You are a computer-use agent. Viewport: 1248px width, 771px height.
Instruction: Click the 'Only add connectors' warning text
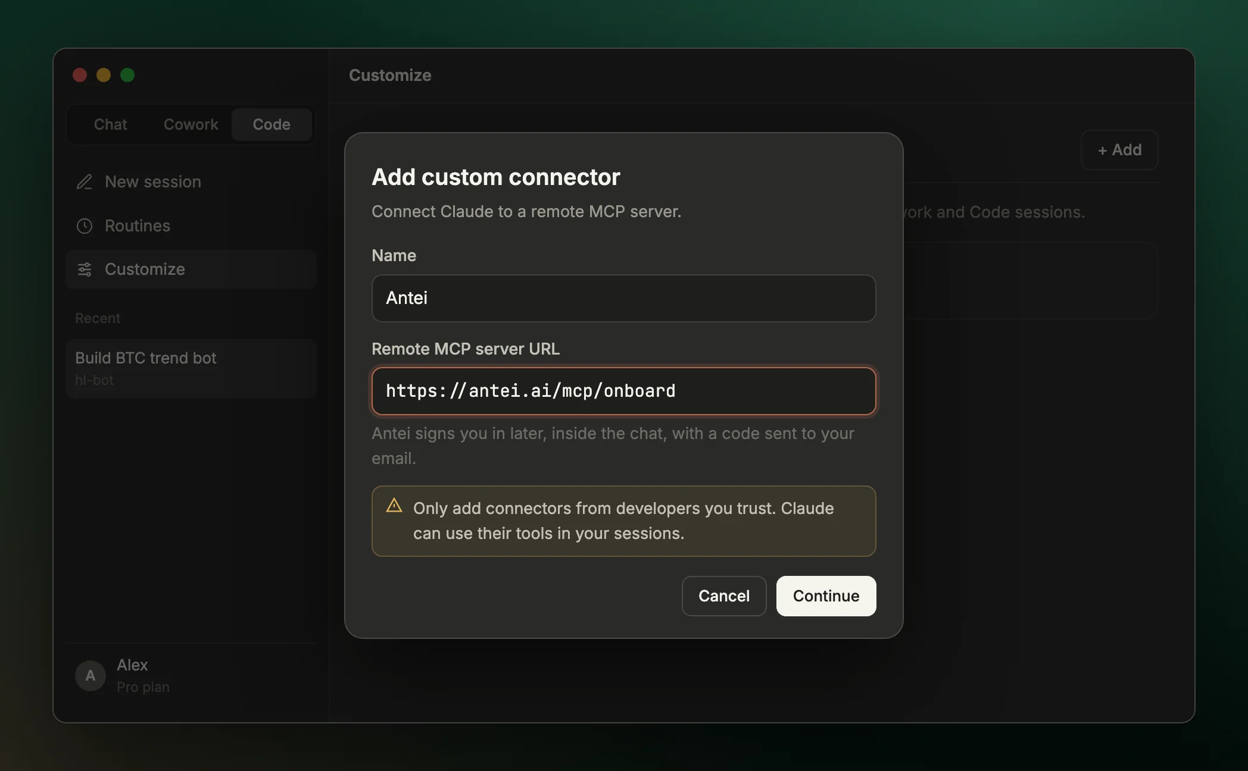[x=623, y=521]
